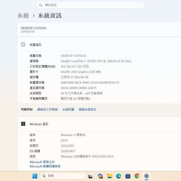Viewport: 181px width, 181px height.
Task: Collapse the Windows 資訊 section header
Action: [x=99, y=124]
